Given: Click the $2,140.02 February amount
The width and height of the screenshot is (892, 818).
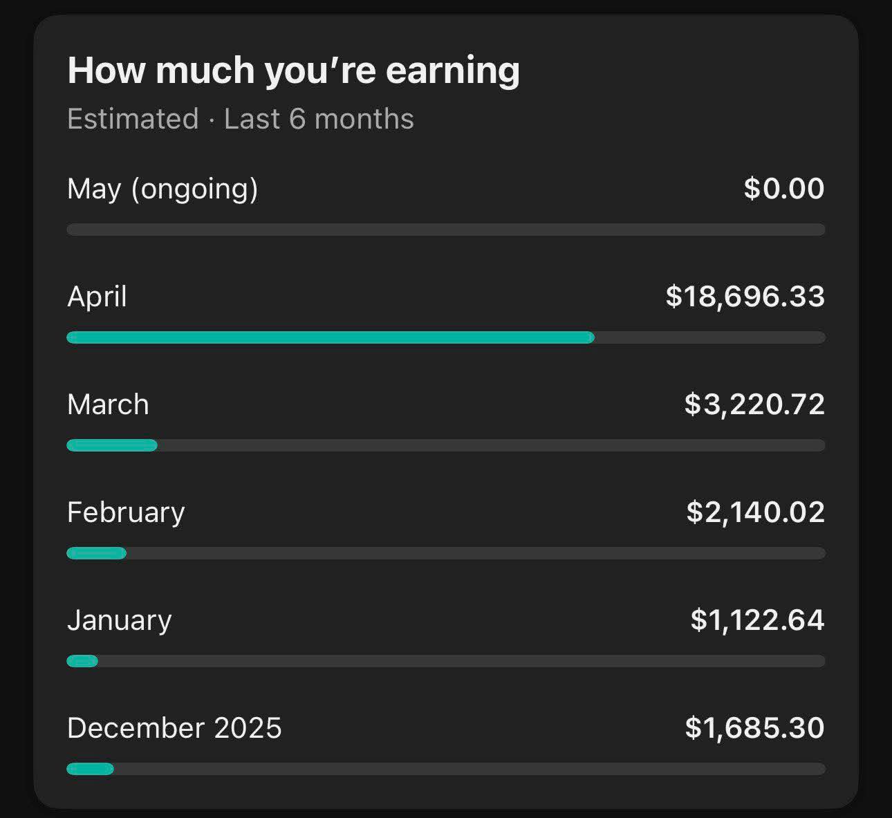Looking at the screenshot, I should pyautogui.click(x=756, y=512).
